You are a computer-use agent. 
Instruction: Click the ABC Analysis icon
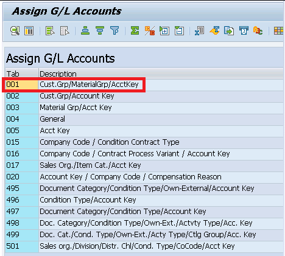pyautogui.click(x=258, y=31)
